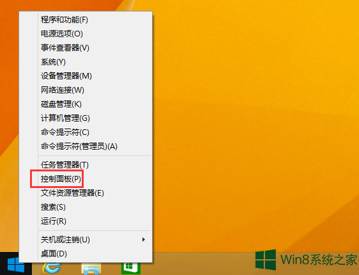Image resolution: width=359 pixels, height=275 pixels.
Task: Launch 命令提示符(C)
Action: (95, 132)
